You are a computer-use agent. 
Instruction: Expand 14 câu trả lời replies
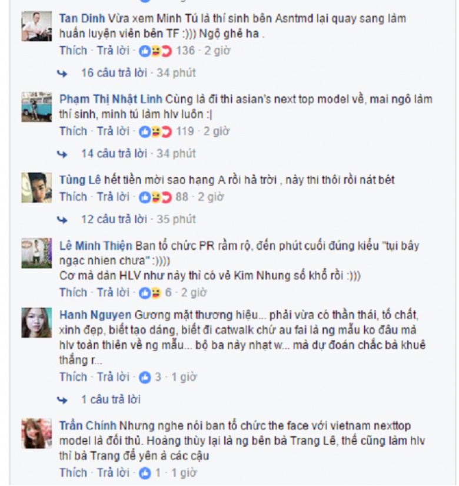114,154
